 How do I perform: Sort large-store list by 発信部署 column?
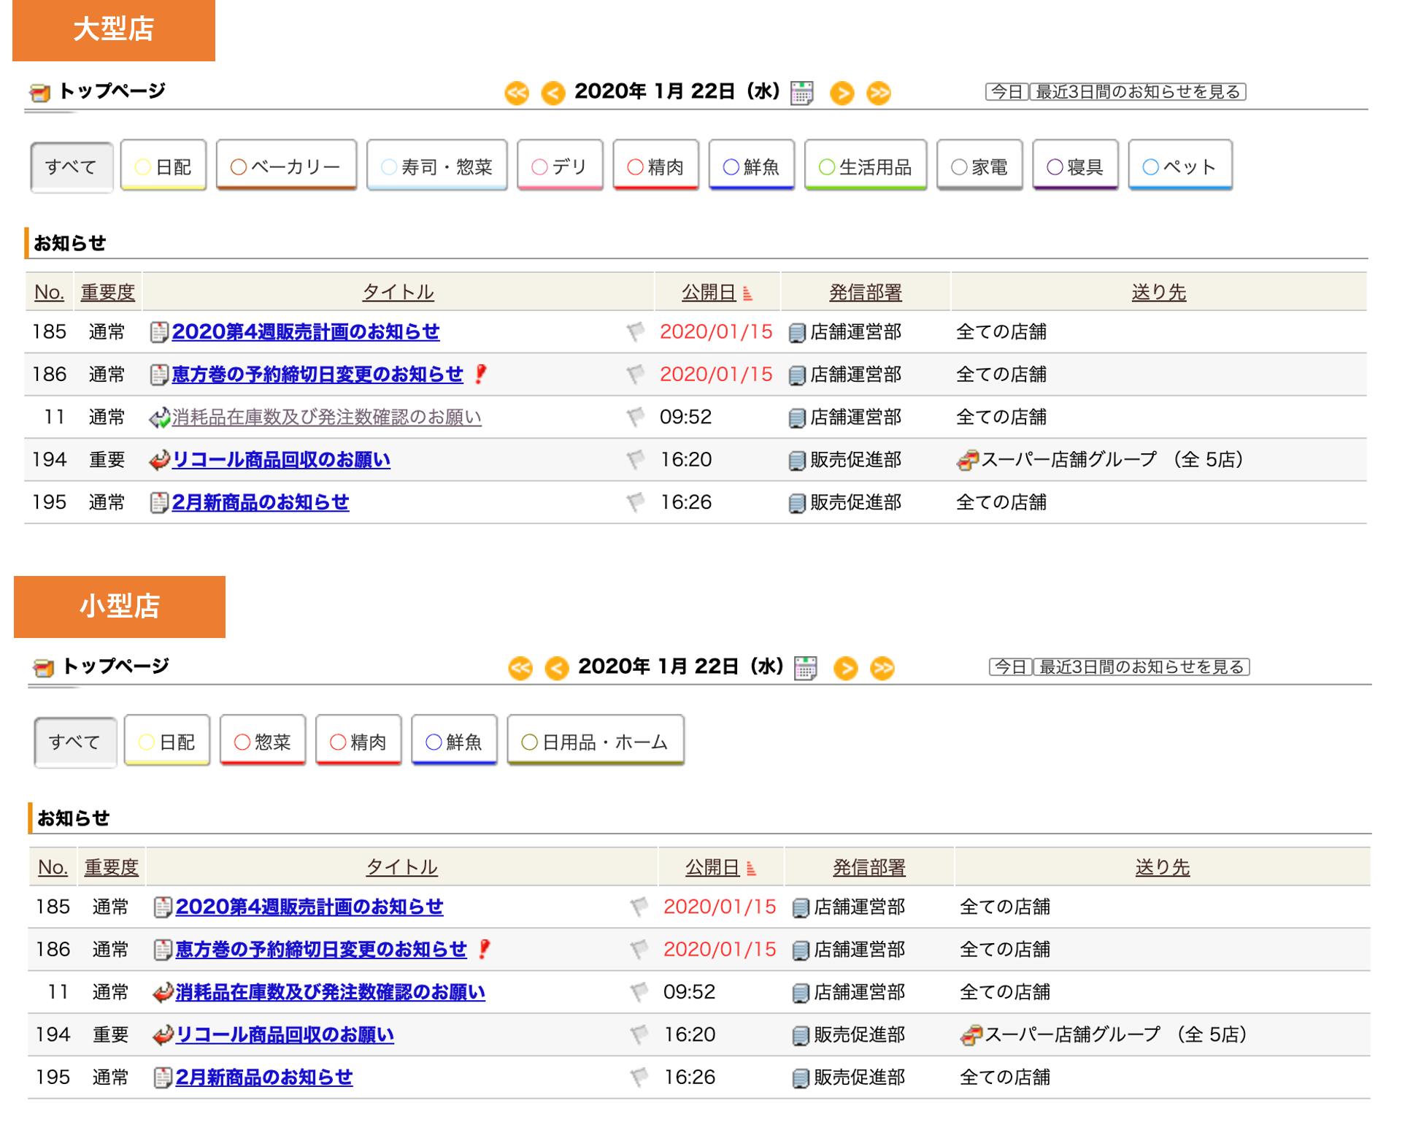pyautogui.click(x=865, y=293)
